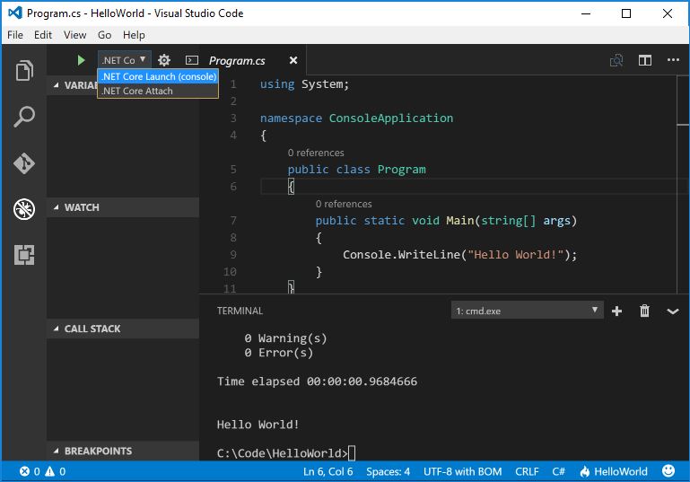Open the Go menu
Image resolution: width=690 pixels, height=482 pixels.
point(104,35)
